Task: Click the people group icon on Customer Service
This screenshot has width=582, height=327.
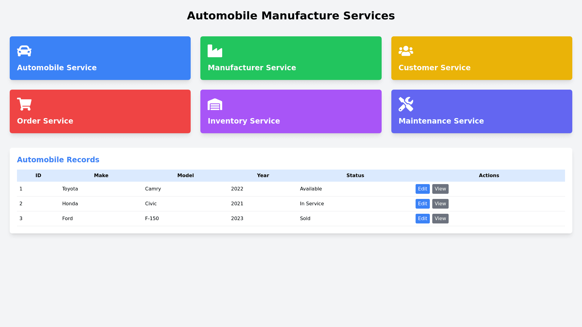Action: [x=406, y=51]
